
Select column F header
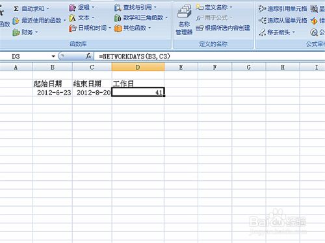214,67
